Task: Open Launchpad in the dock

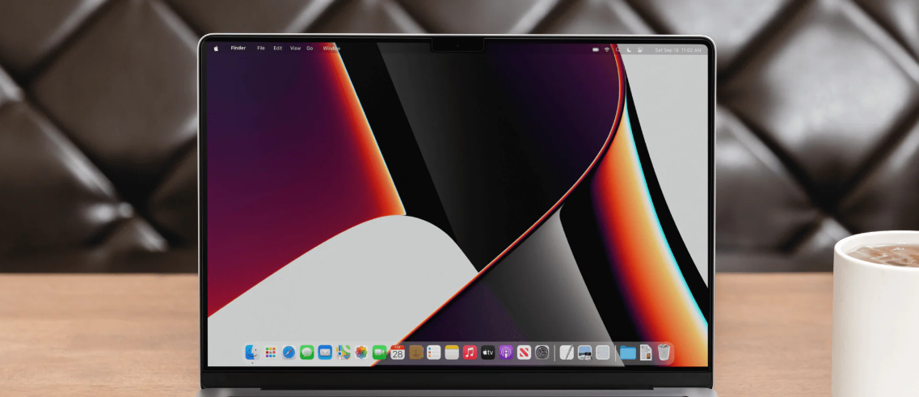Action: coord(270,352)
